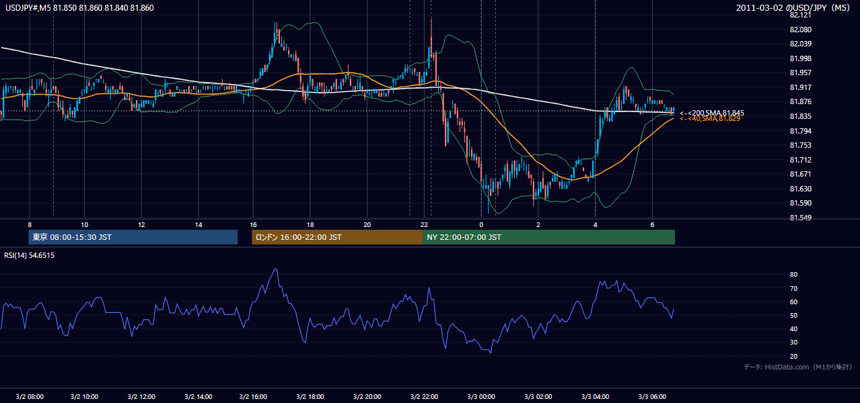Screen dimensions: 860x403
Task: Select the NY 22:00-07:00 JST session bar
Action: coord(548,237)
